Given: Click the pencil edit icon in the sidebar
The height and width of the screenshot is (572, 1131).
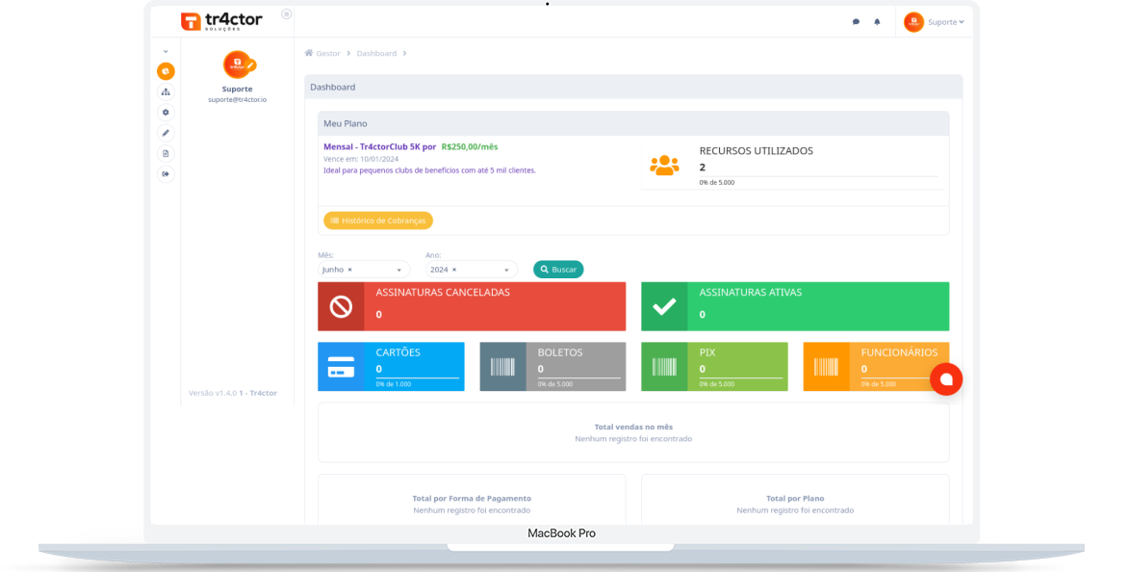Looking at the screenshot, I should point(166,133).
